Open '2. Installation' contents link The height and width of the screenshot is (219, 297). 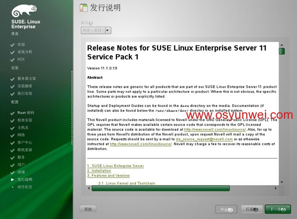[x=99, y=171]
